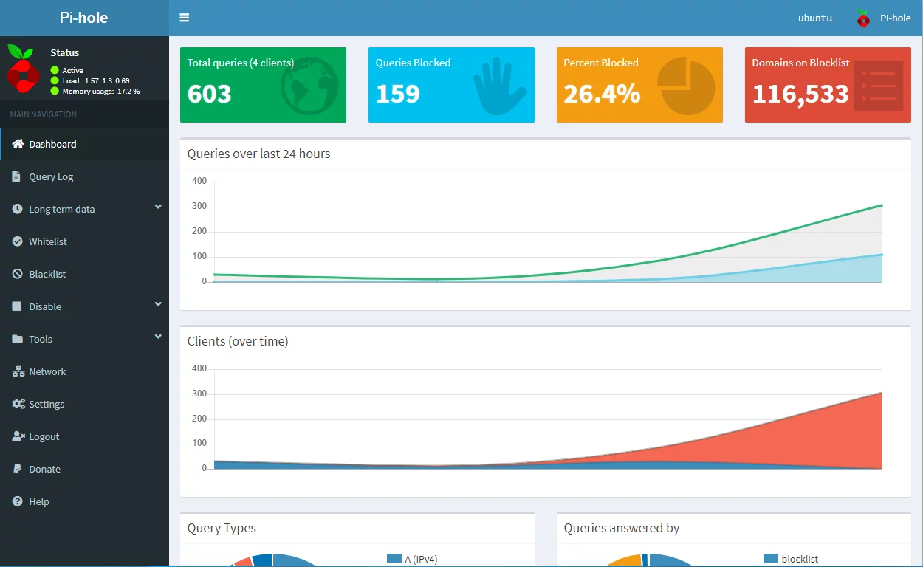Expand the Disable options chevron
This screenshot has width=923, height=567.
(158, 305)
